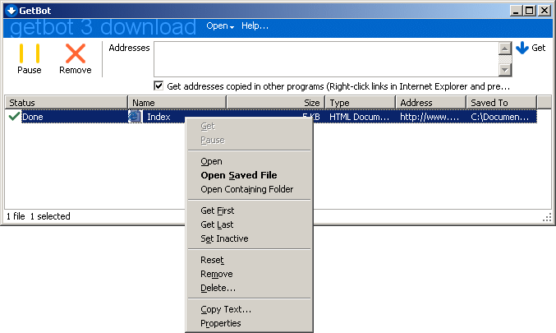Click the green checkmark Done status icon

[x=14, y=116]
